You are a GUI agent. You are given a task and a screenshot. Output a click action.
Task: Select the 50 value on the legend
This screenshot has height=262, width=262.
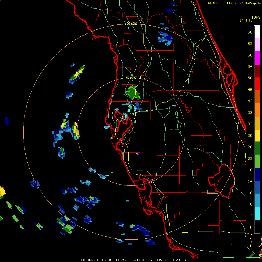(250, 78)
